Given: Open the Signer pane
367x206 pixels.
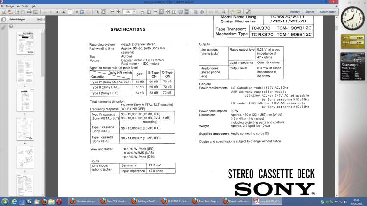Looking at the screenshot, I should [x=310, y=12].
